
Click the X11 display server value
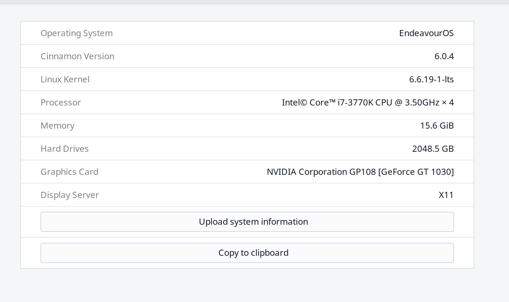tap(446, 195)
